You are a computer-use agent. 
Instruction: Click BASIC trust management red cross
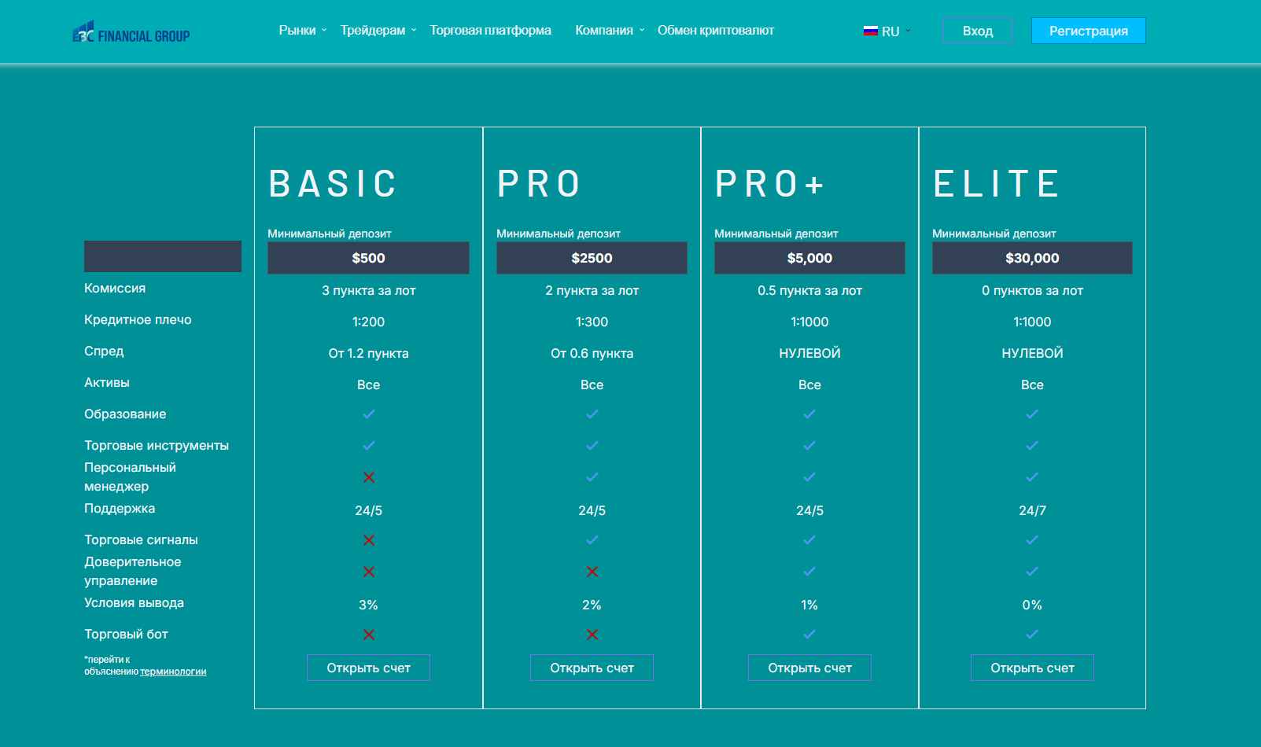(368, 572)
